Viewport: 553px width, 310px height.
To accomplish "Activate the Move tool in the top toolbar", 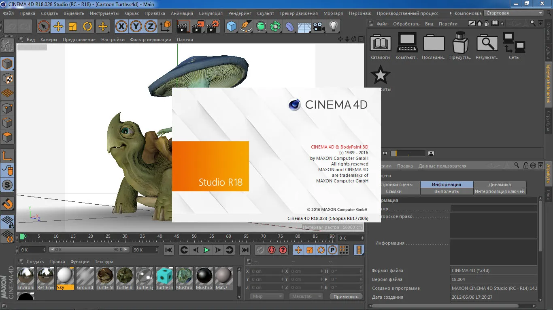I will click(58, 27).
